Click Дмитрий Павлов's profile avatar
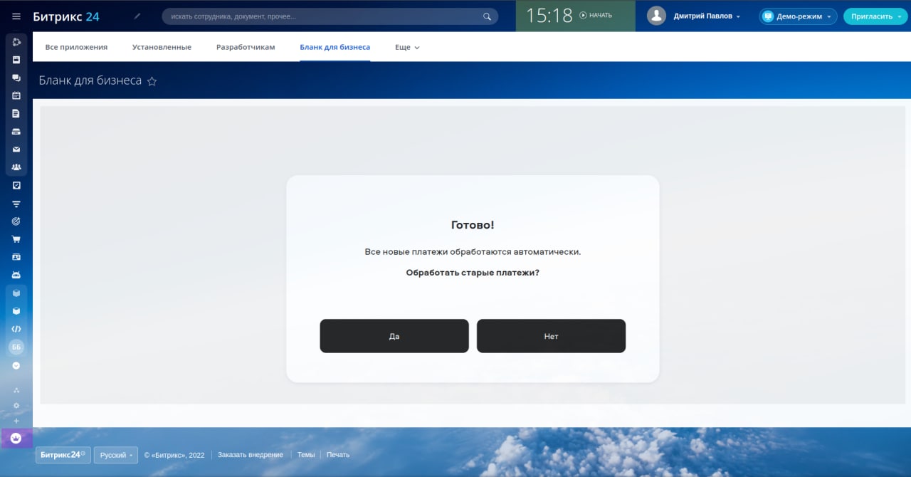The height and width of the screenshot is (477, 911). tap(656, 16)
